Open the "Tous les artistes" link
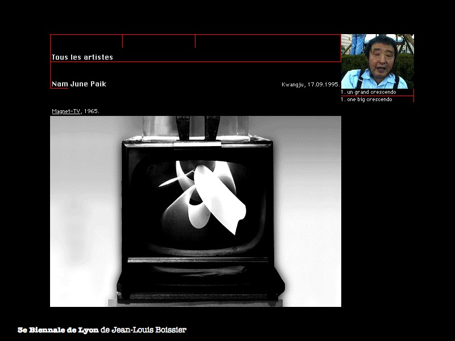 pos(82,57)
